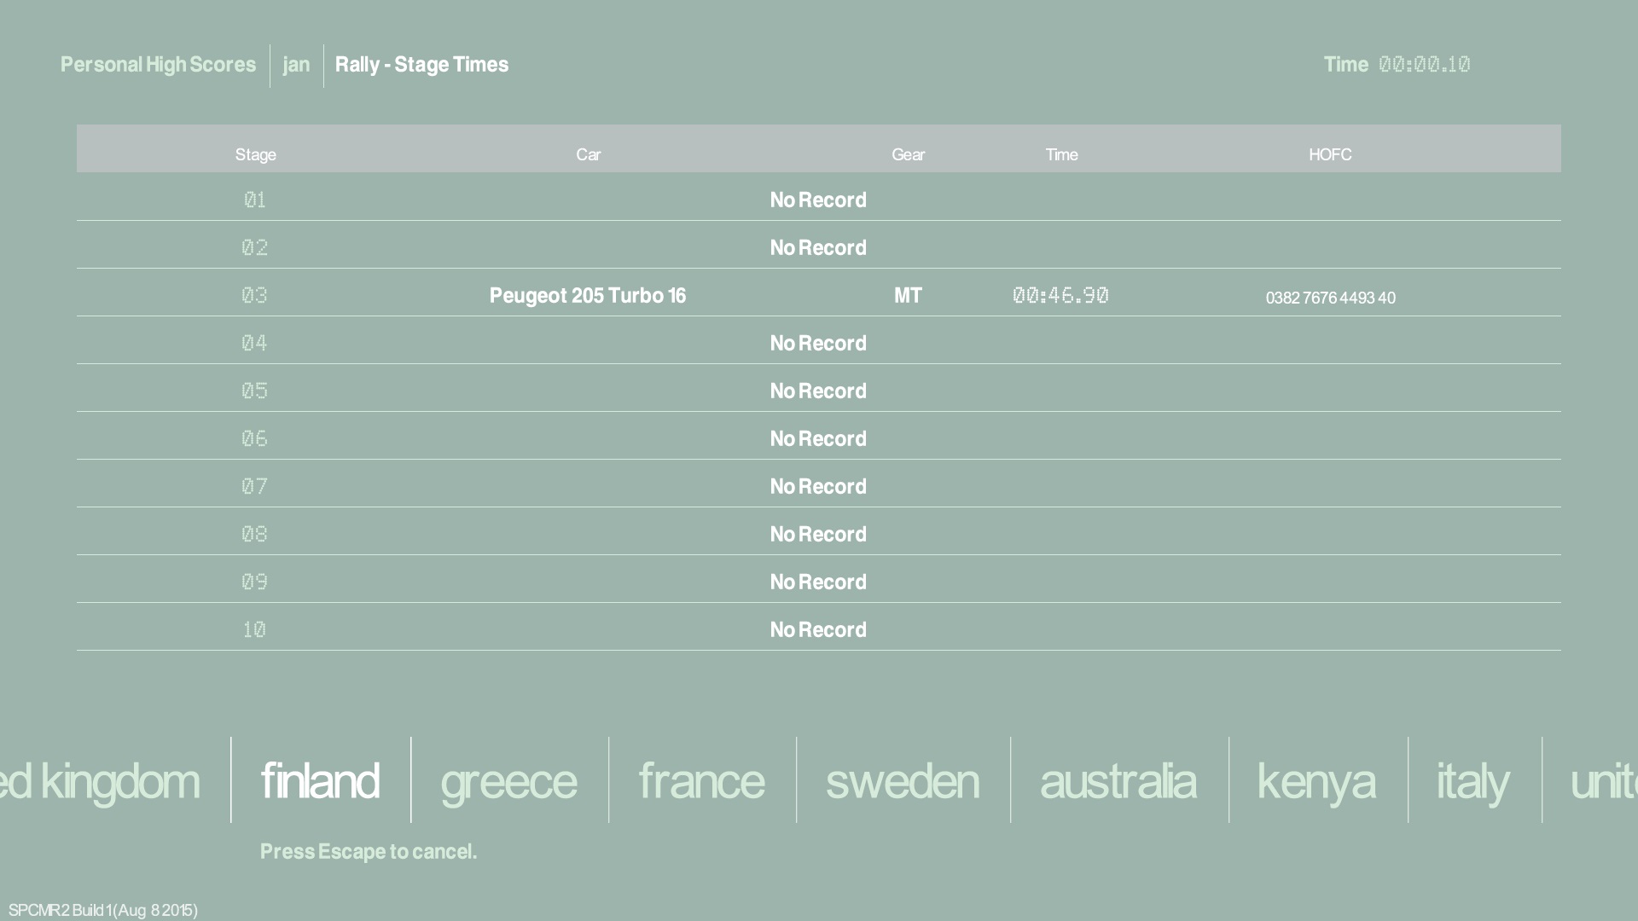
Task: Click the 00:46.90 stage time
Action: point(1060,296)
